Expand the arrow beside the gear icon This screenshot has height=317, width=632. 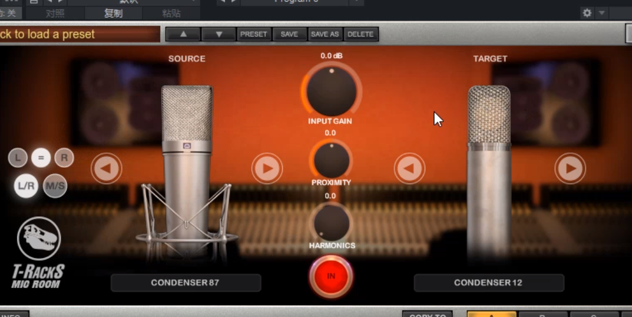click(x=602, y=13)
